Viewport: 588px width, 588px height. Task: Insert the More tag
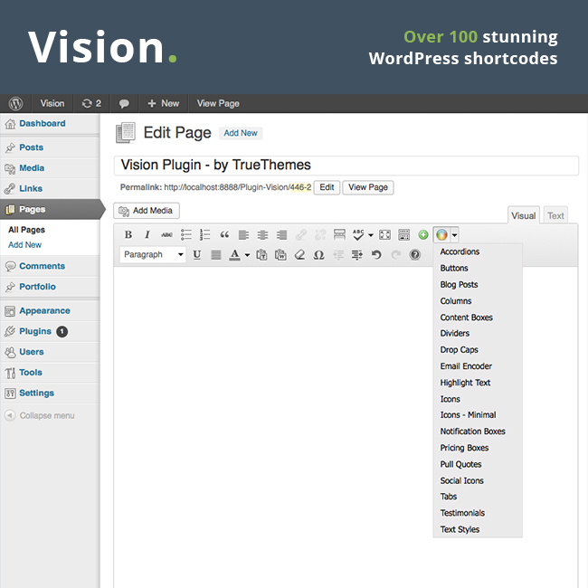[x=339, y=235]
